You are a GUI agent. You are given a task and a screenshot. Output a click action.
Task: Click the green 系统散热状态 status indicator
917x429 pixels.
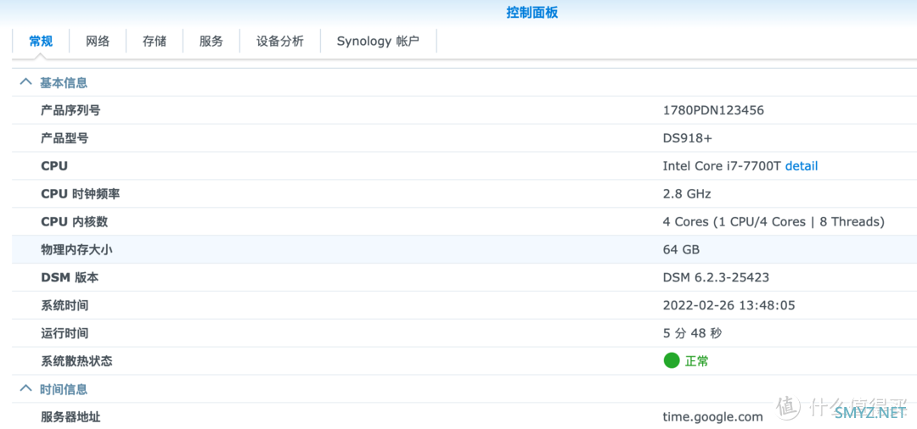tap(672, 360)
